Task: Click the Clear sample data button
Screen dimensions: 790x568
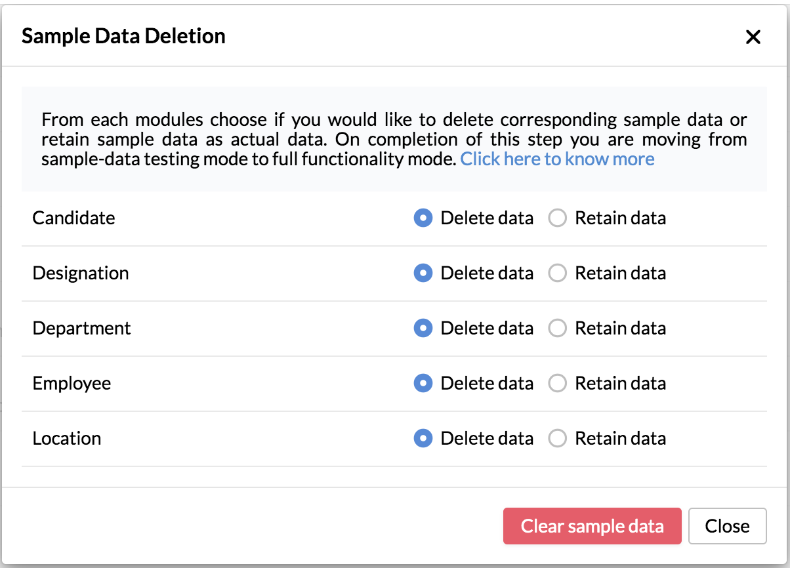Action: pyautogui.click(x=592, y=526)
